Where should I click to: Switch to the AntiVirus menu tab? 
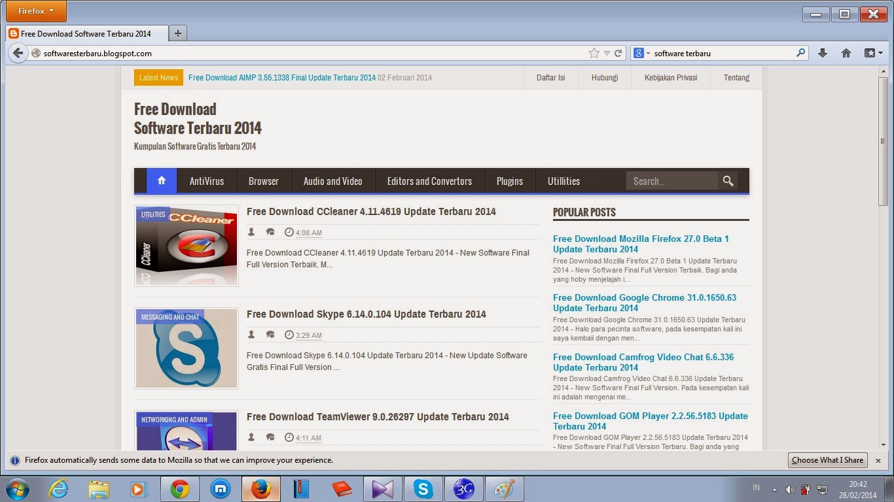pyautogui.click(x=207, y=180)
